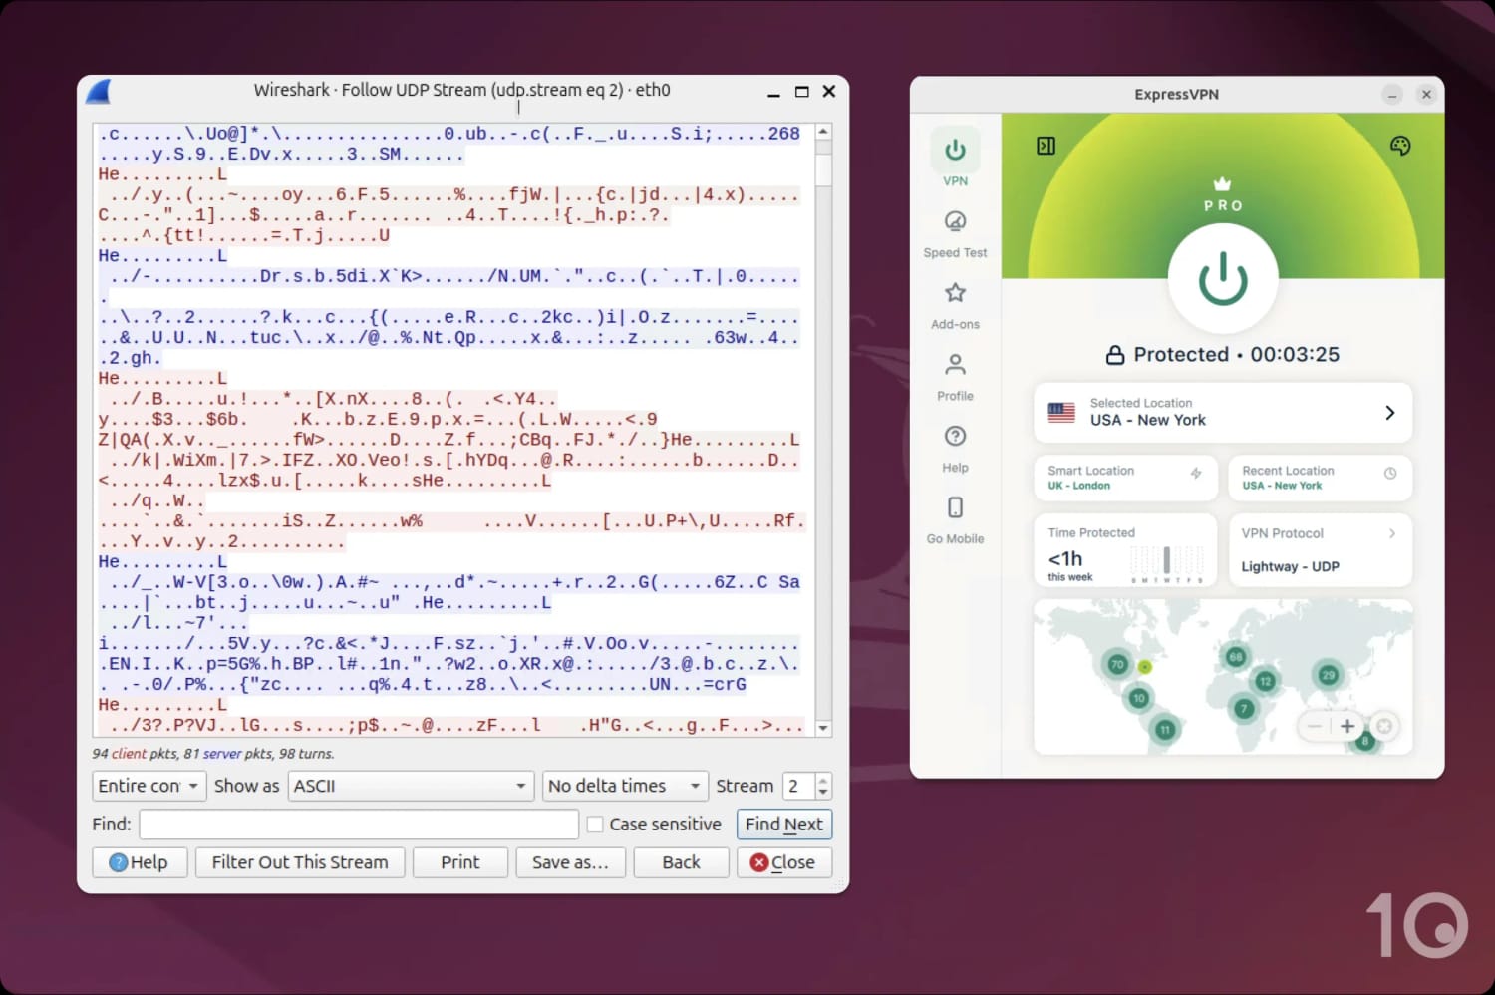Click the '94 client pkts, 81 server pkts' text
Screen dimensions: 1495x995
213,754
